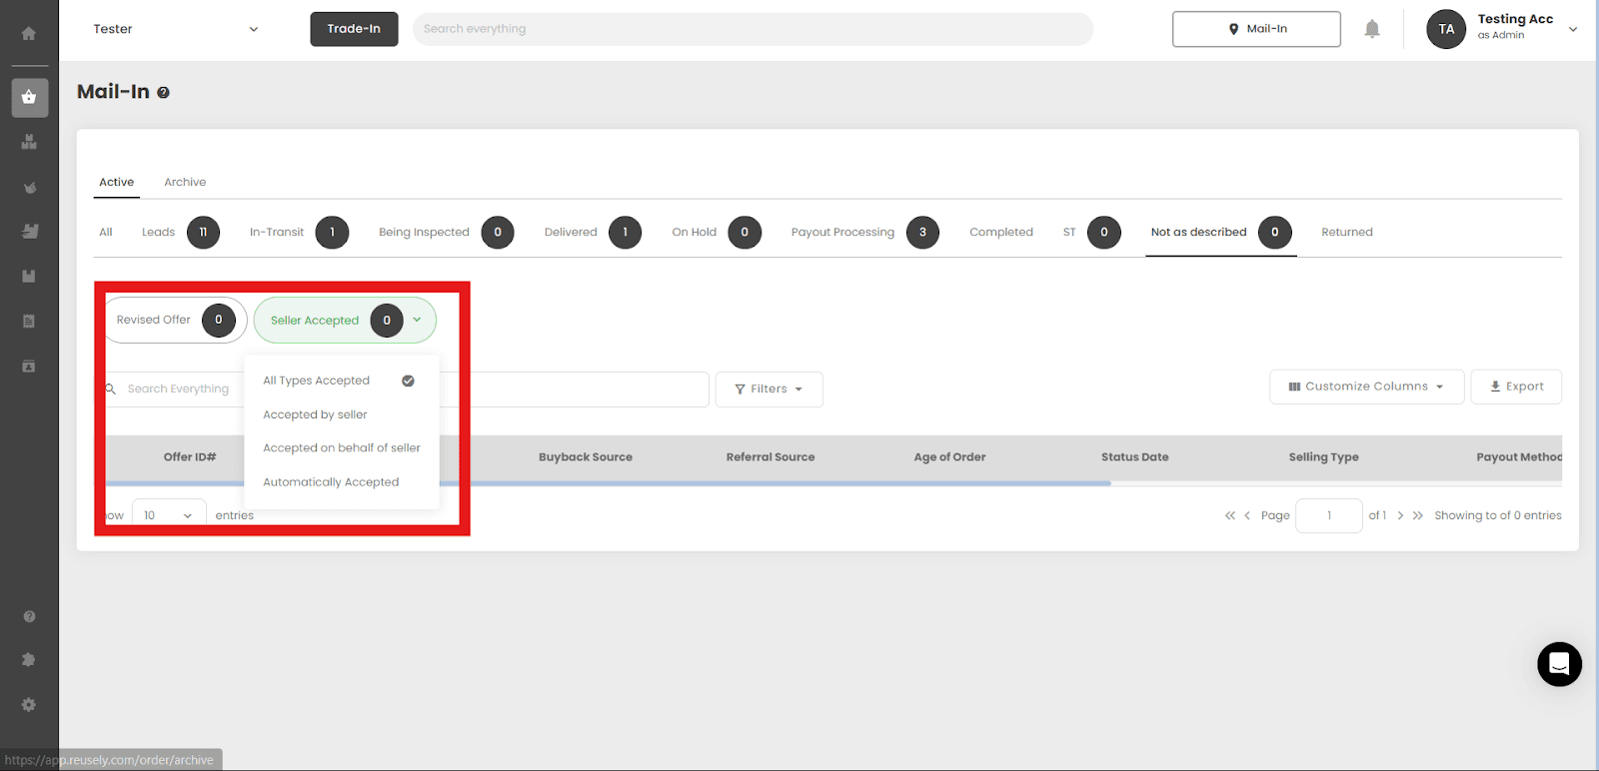Go to next page arrow
The image size is (1599, 771).
[1400, 515]
